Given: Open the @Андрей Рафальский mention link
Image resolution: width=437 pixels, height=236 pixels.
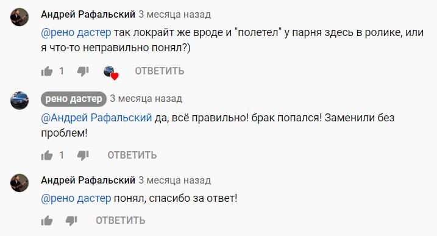Looking at the screenshot, I should pyautogui.click(x=96, y=118).
